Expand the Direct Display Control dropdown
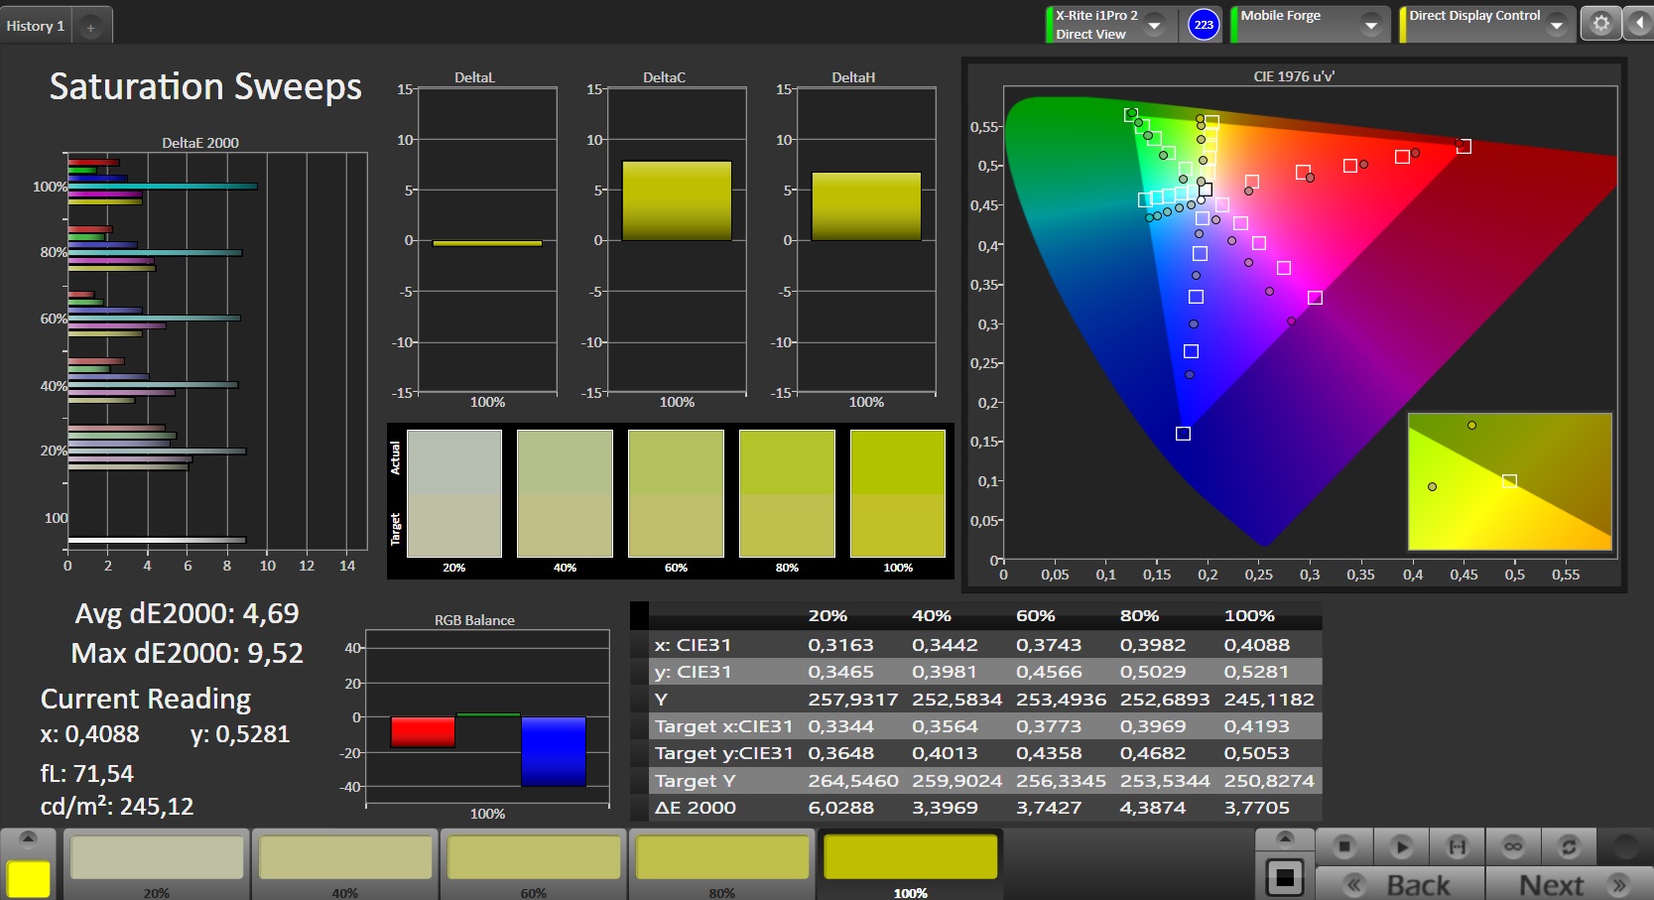The width and height of the screenshot is (1654, 900). point(1556,25)
